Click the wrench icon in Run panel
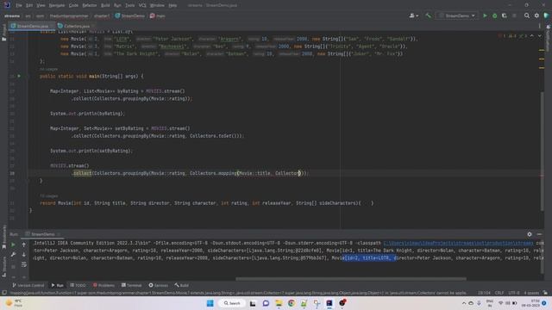 [13, 254]
